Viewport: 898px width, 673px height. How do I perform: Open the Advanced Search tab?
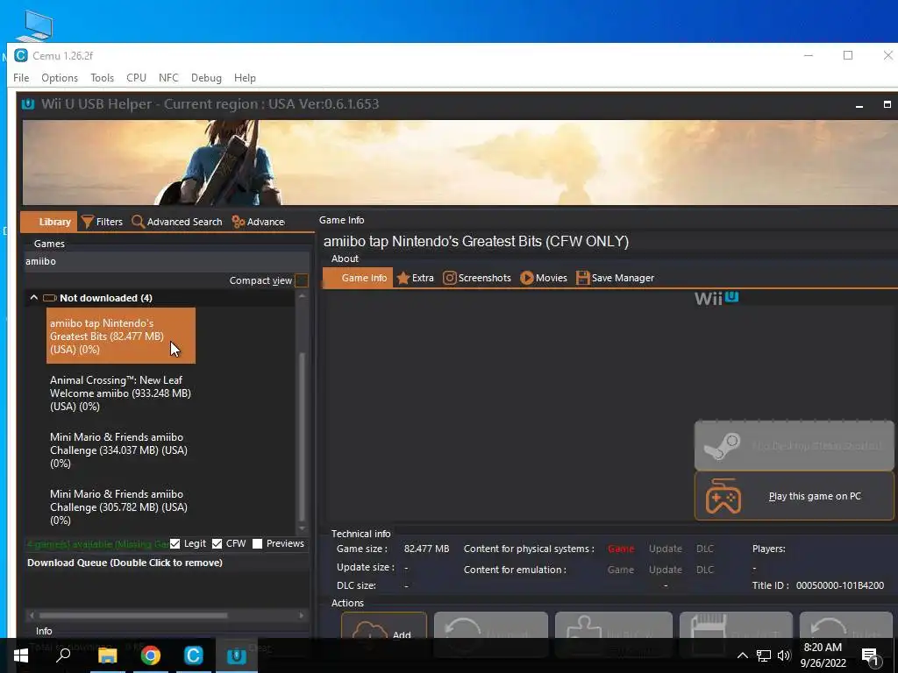pyautogui.click(x=177, y=222)
